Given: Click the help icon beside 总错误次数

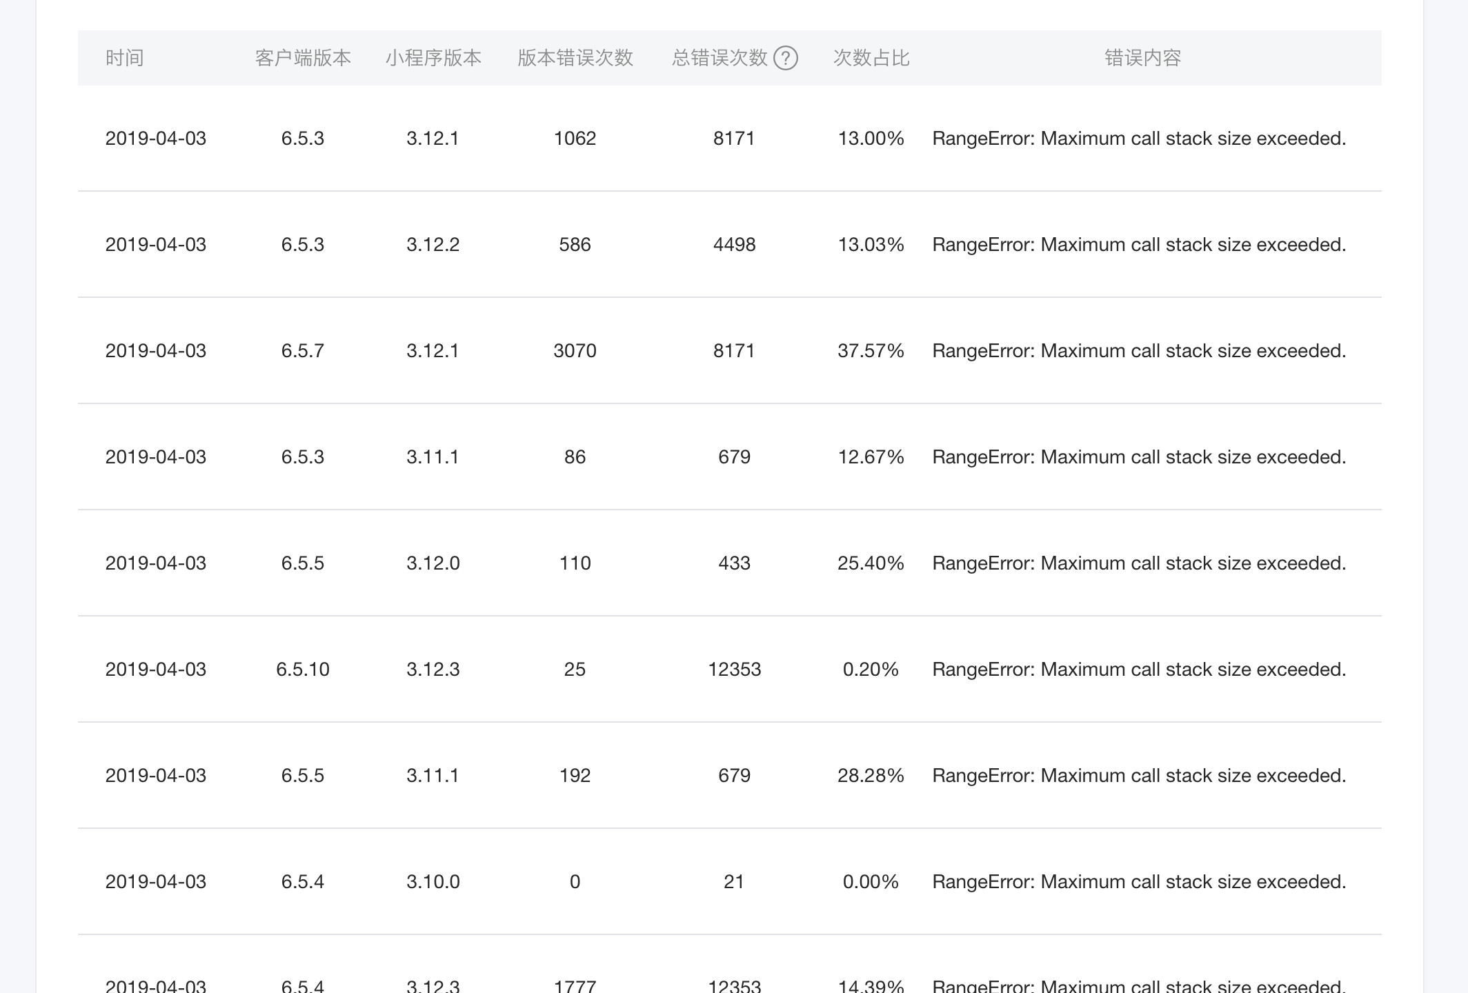Looking at the screenshot, I should click(785, 58).
